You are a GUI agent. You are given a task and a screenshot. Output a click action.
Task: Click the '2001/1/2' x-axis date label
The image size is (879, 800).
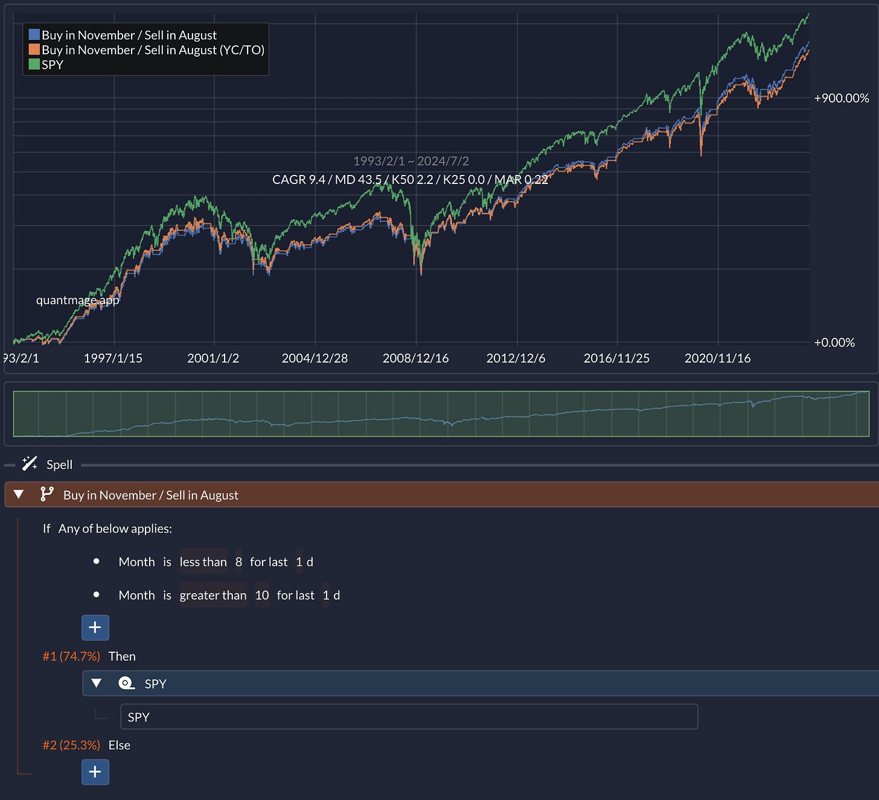pyautogui.click(x=213, y=358)
